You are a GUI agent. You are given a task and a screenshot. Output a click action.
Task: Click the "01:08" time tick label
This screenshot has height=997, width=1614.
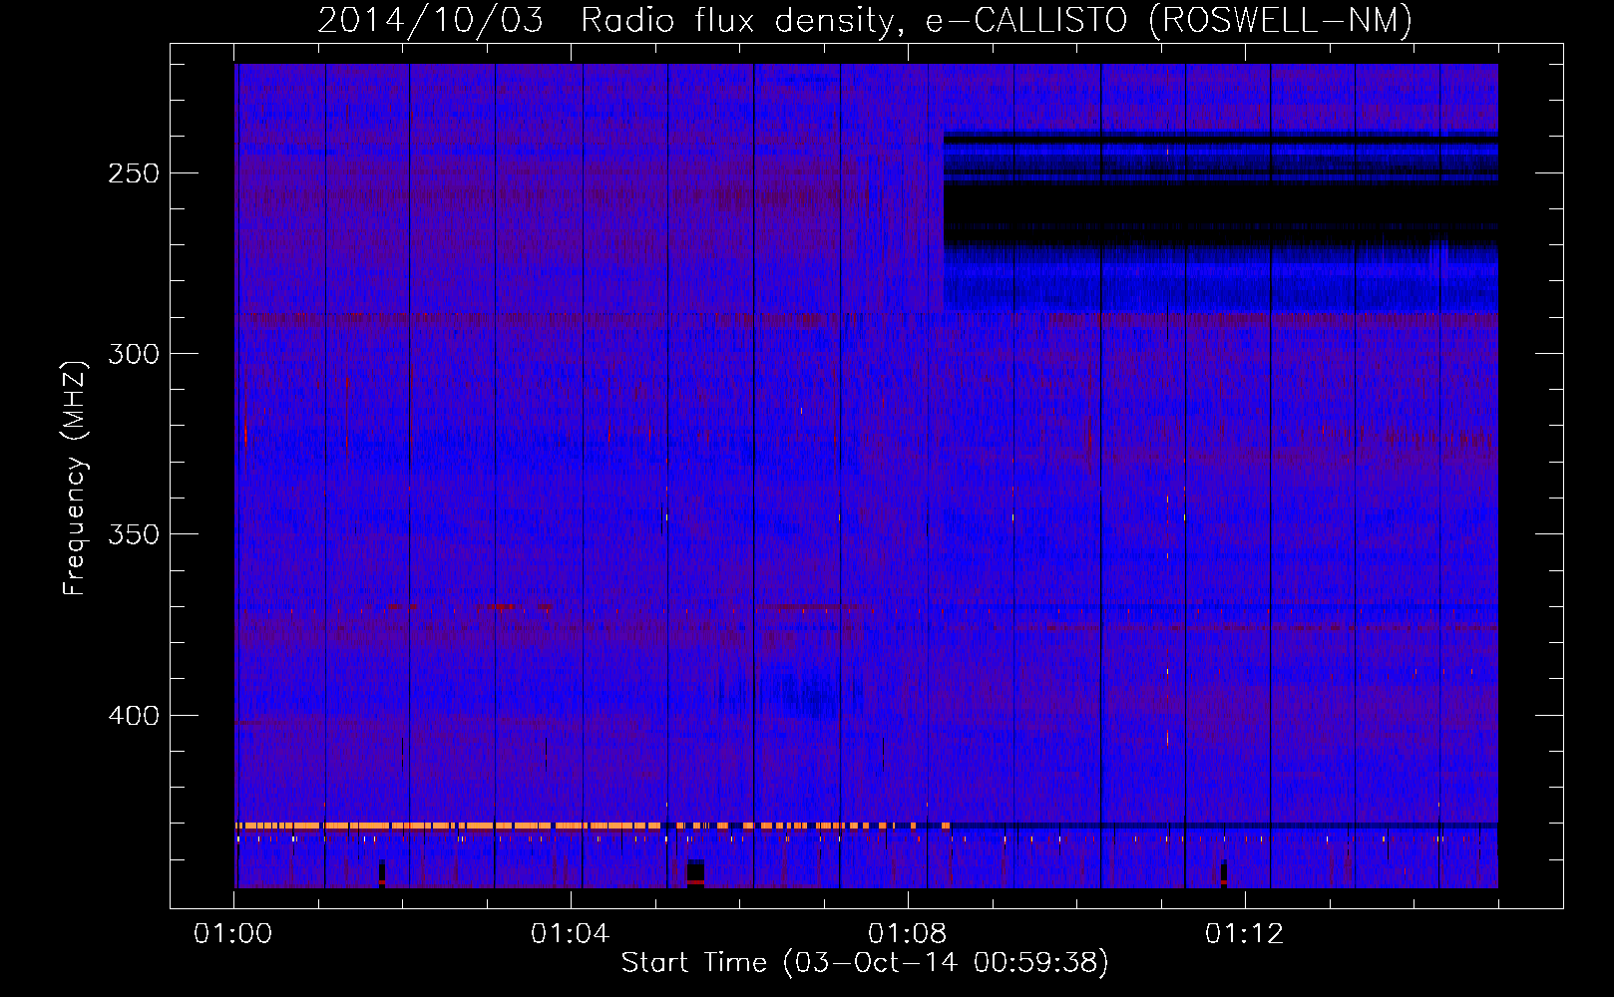907,934
